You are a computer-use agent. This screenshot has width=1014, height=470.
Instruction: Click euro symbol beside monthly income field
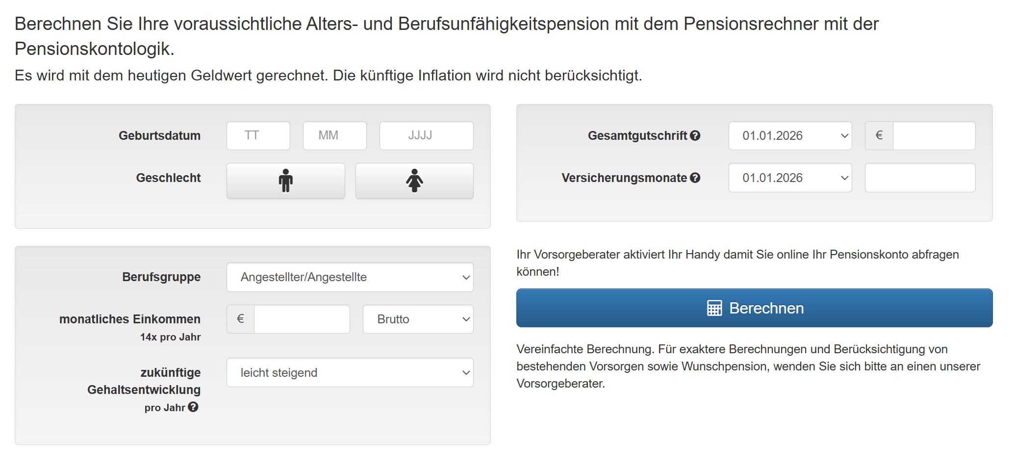(240, 319)
